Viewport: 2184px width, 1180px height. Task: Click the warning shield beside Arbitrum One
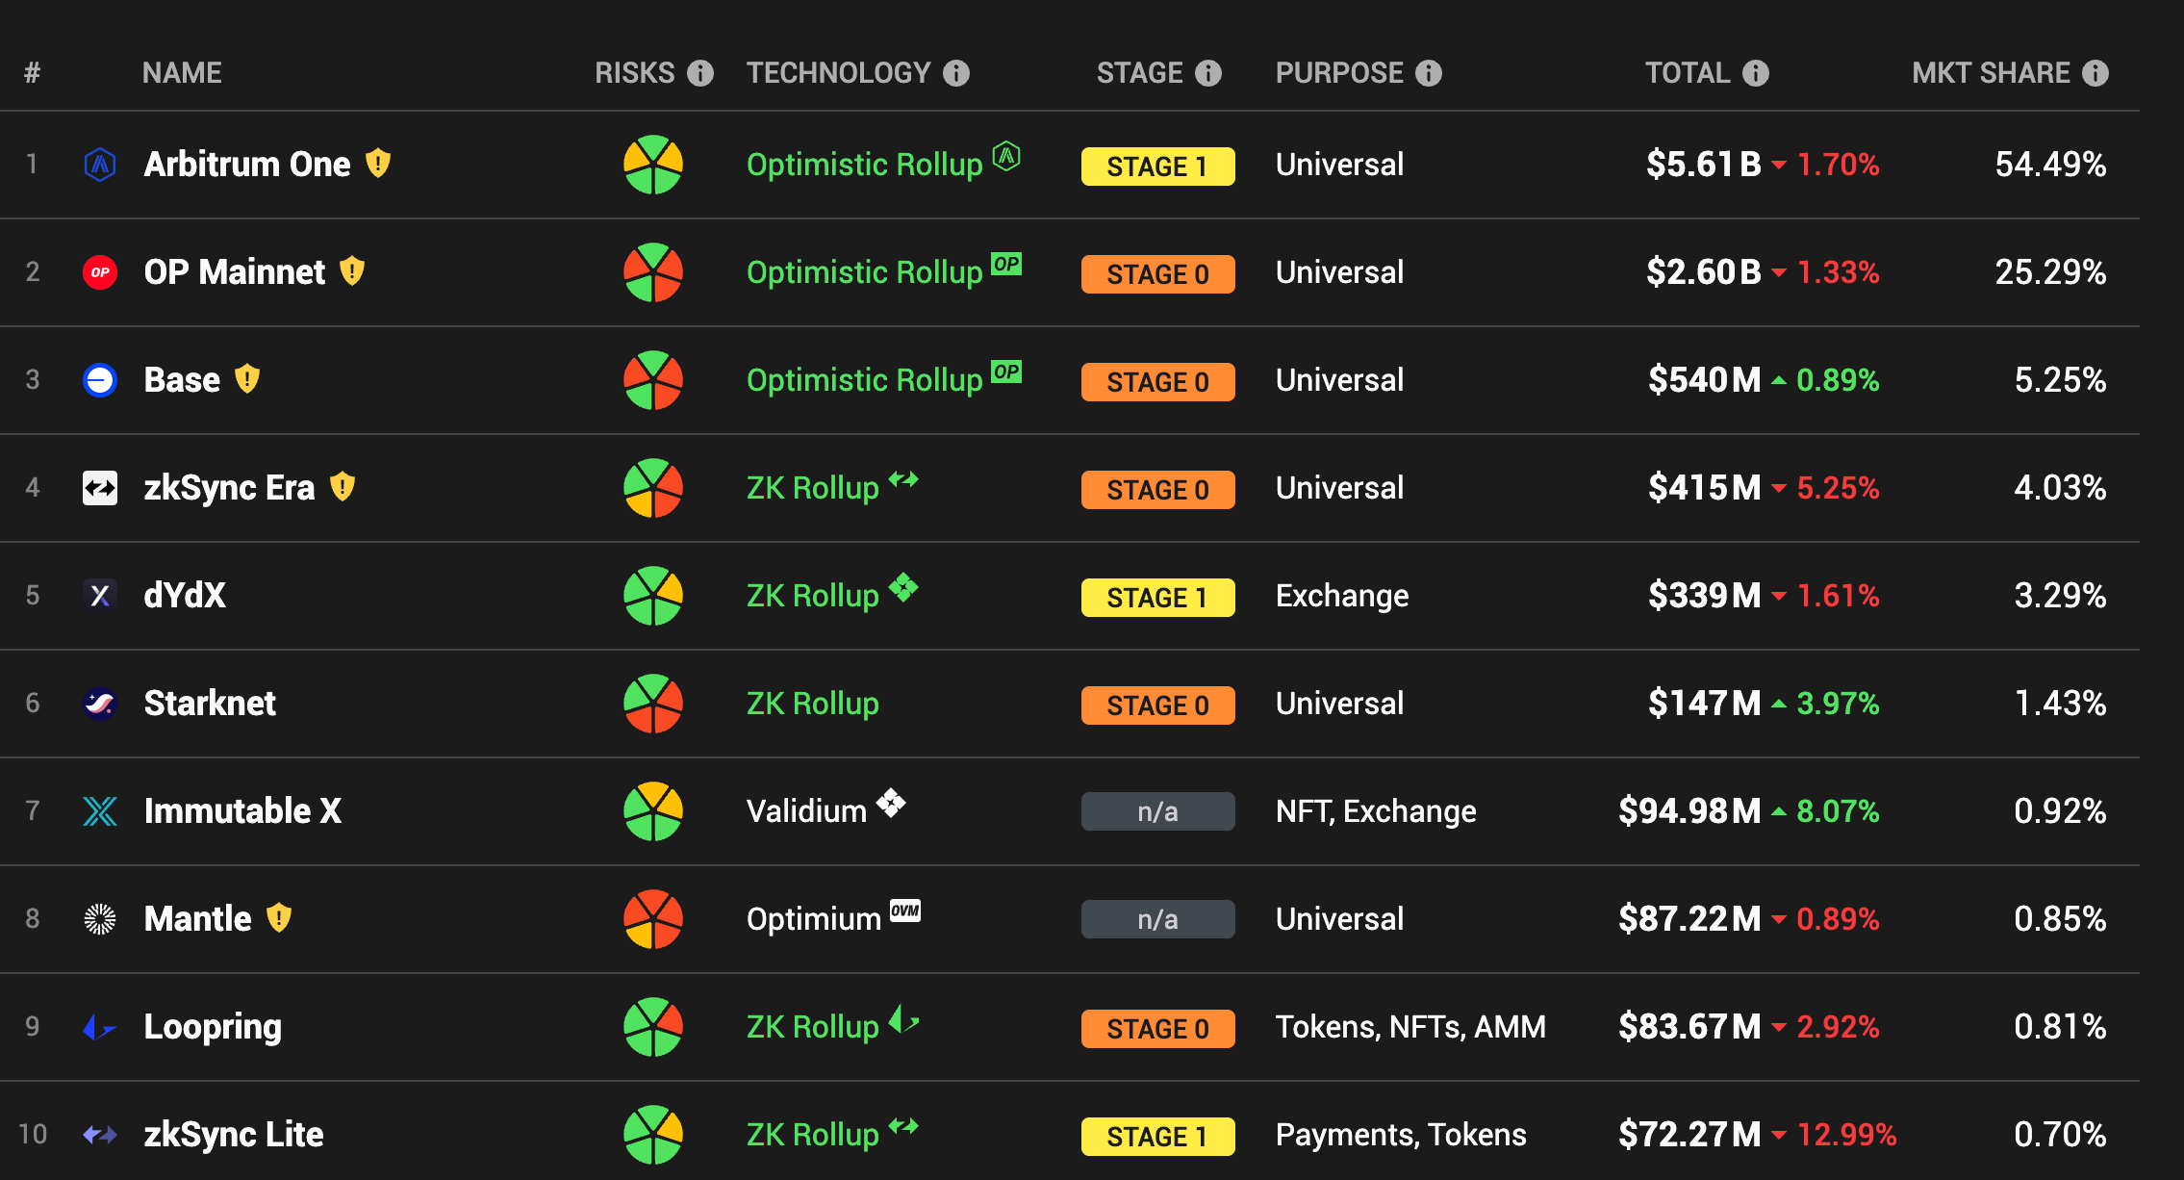pos(378,164)
